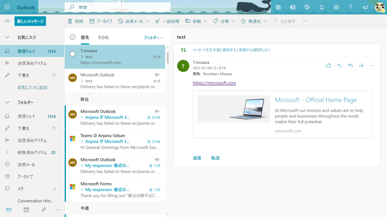The height and width of the screenshot is (217, 387).
Task: Show notifications bell
Action: pyautogui.click(x=322, y=7)
